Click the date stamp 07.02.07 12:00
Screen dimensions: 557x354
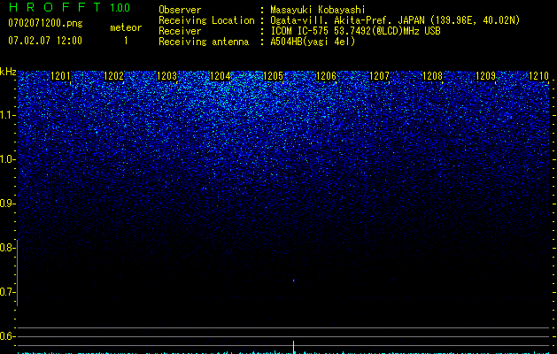(45, 40)
